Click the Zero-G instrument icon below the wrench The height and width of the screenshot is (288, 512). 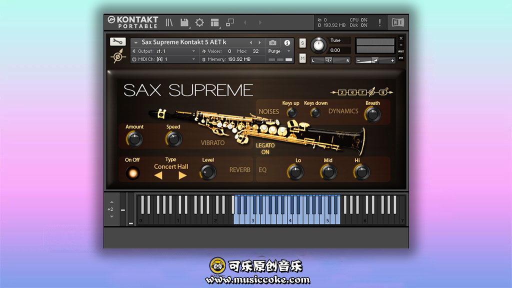tap(118, 56)
